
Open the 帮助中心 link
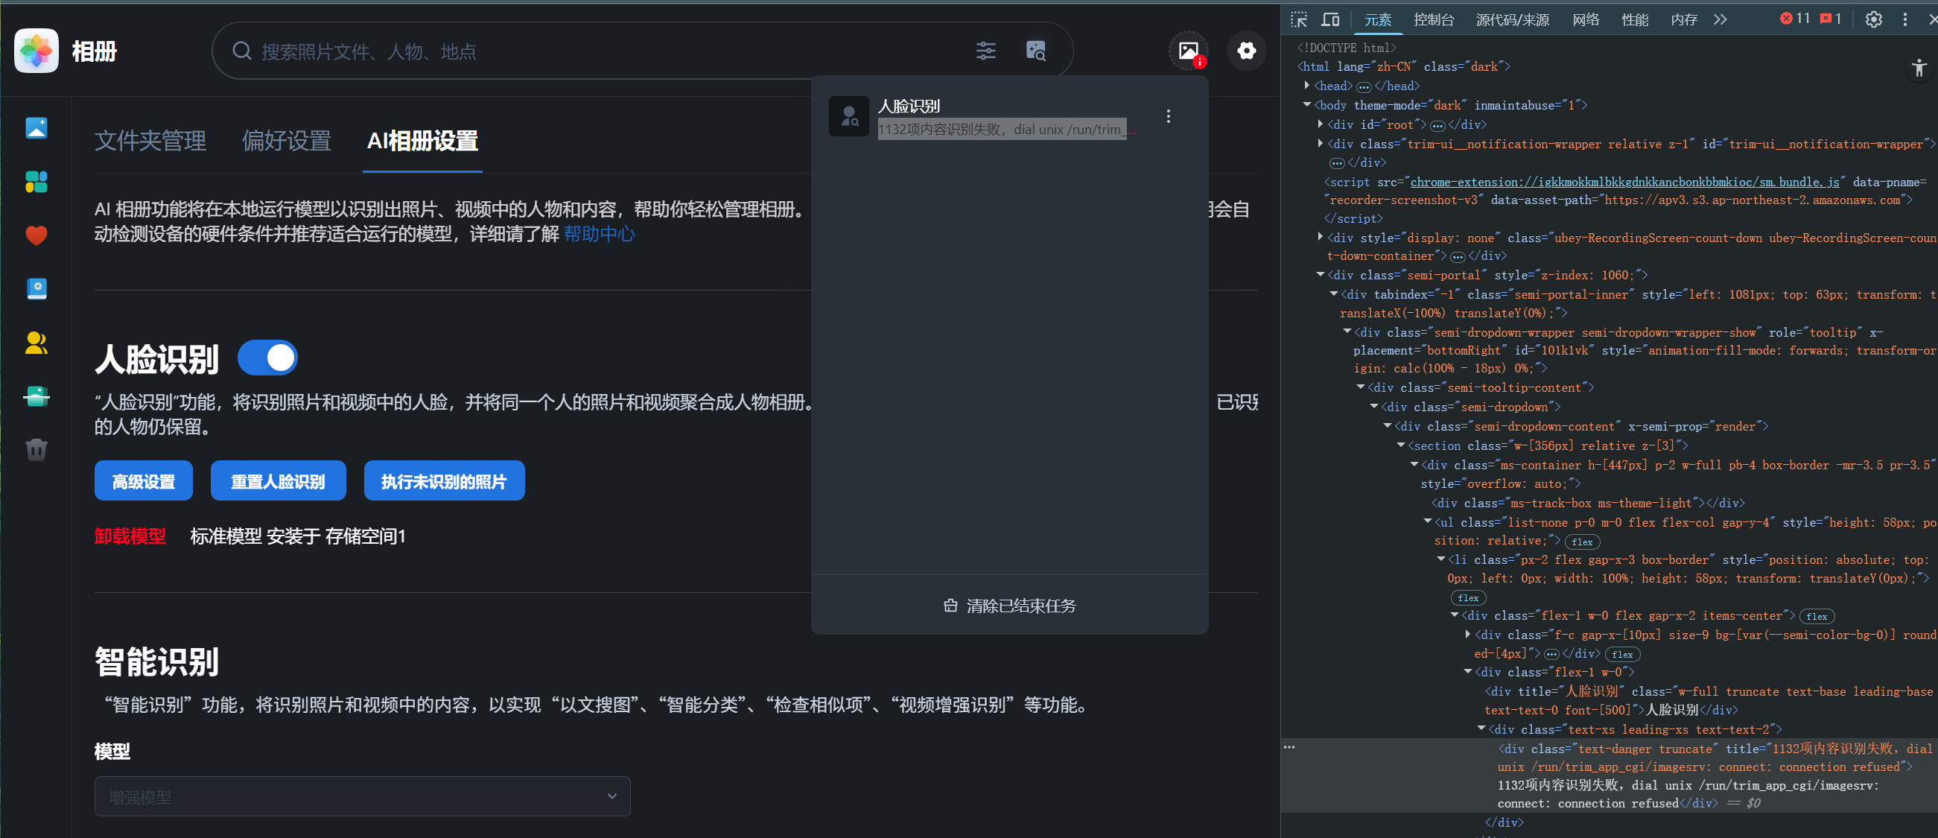tap(600, 234)
